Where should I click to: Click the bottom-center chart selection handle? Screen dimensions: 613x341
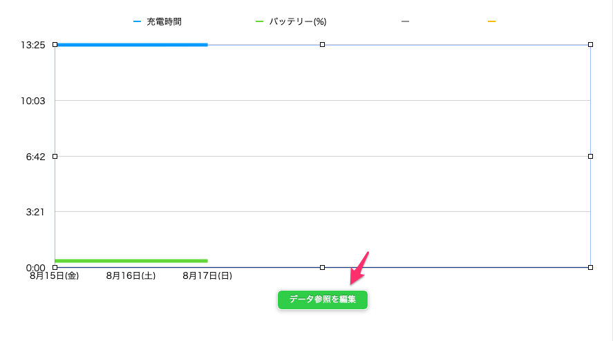(322, 268)
